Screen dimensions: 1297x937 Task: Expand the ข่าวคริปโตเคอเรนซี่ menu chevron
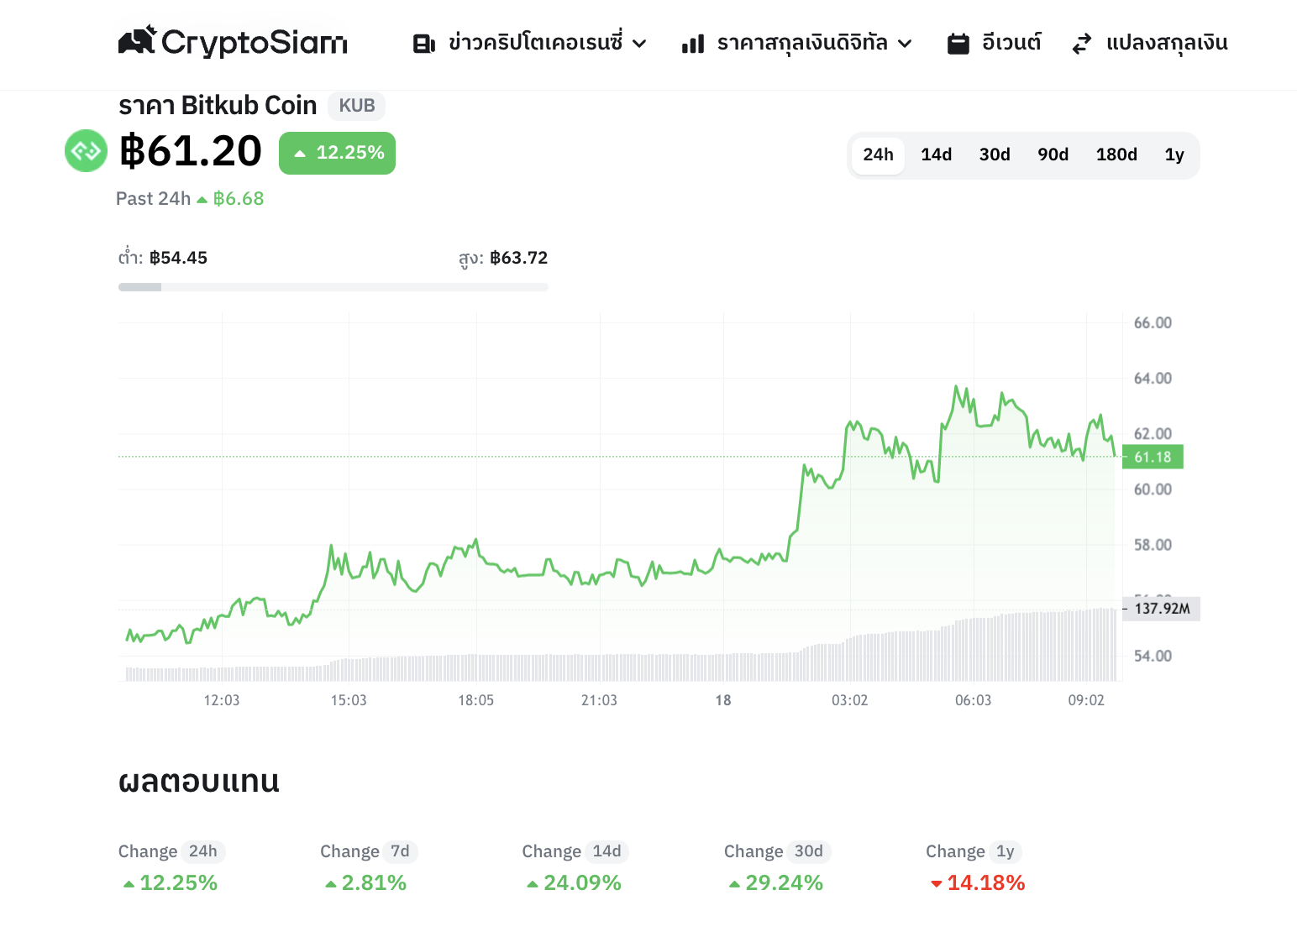click(639, 44)
